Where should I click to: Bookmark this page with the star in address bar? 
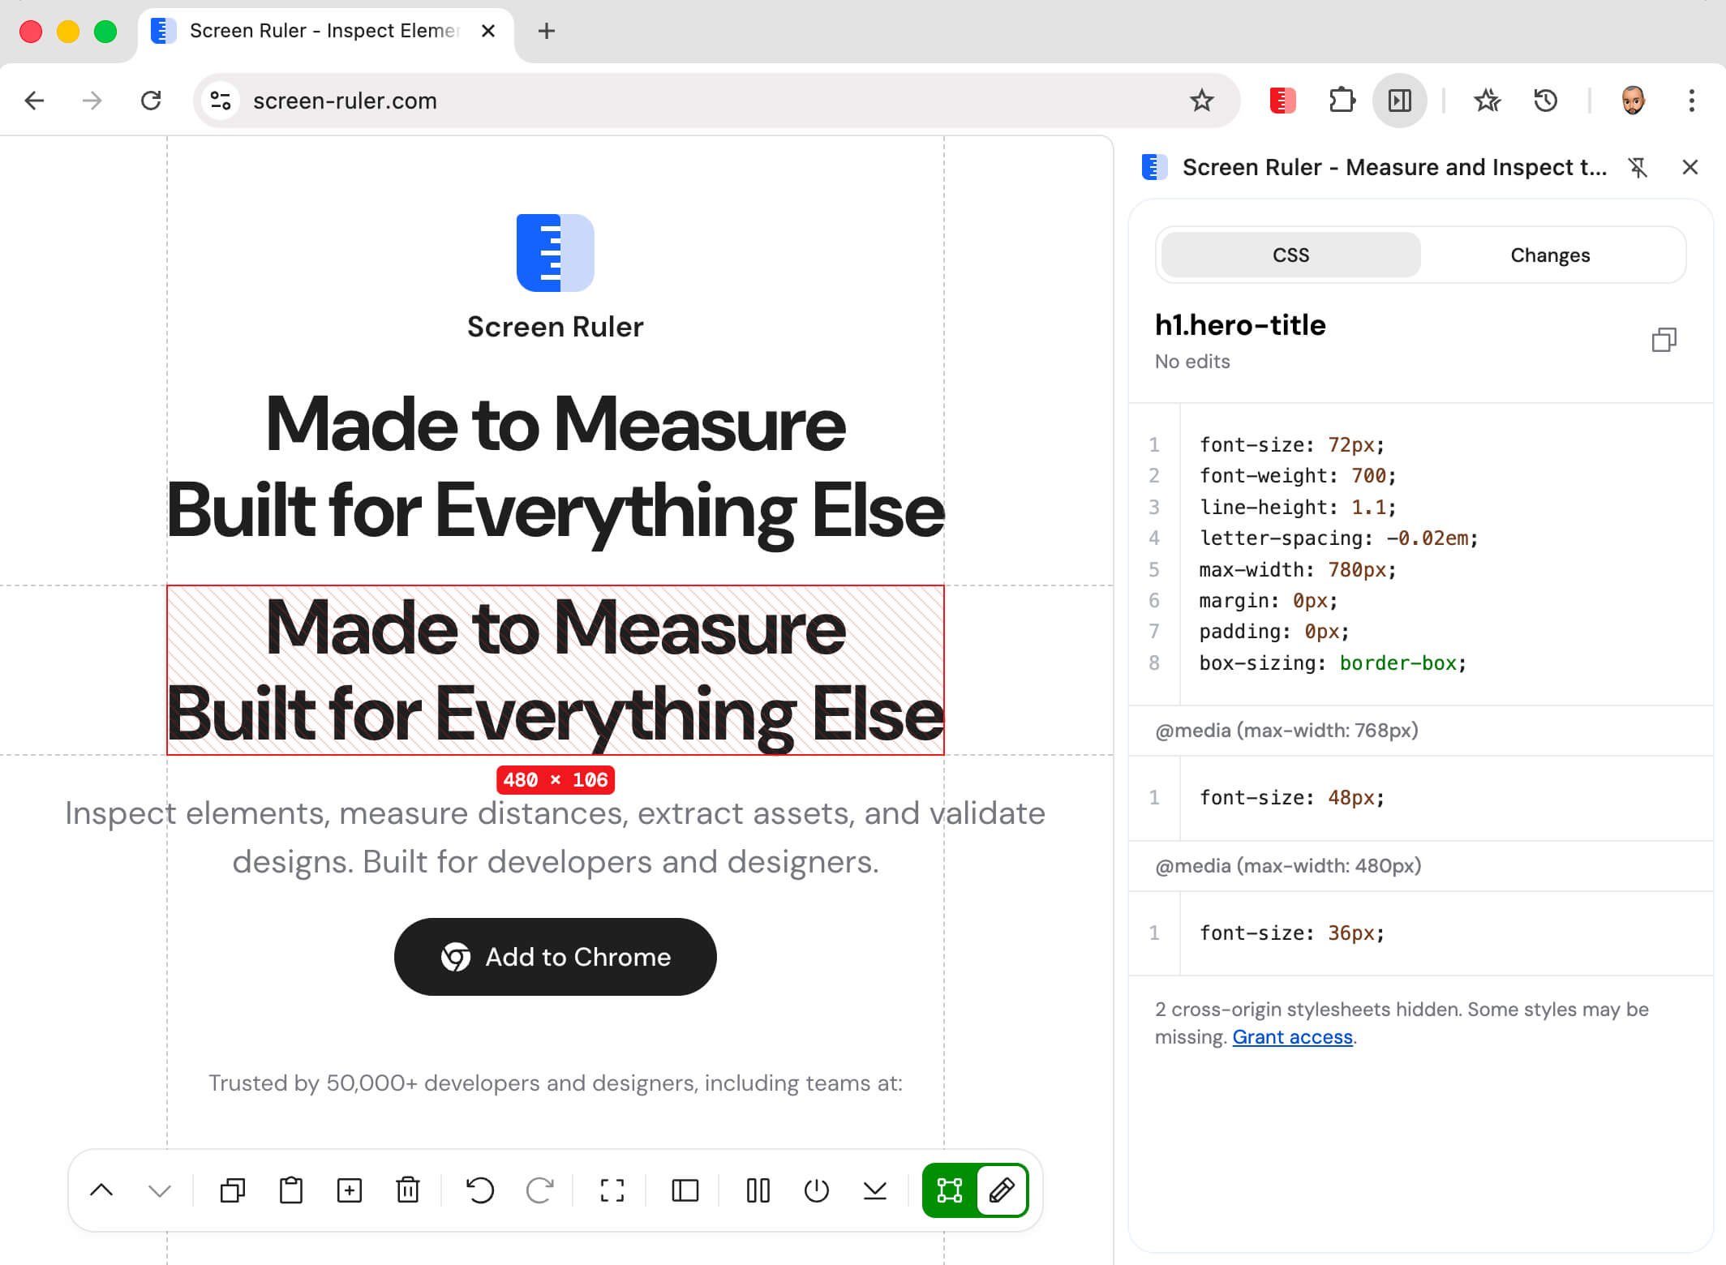click(1202, 101)
